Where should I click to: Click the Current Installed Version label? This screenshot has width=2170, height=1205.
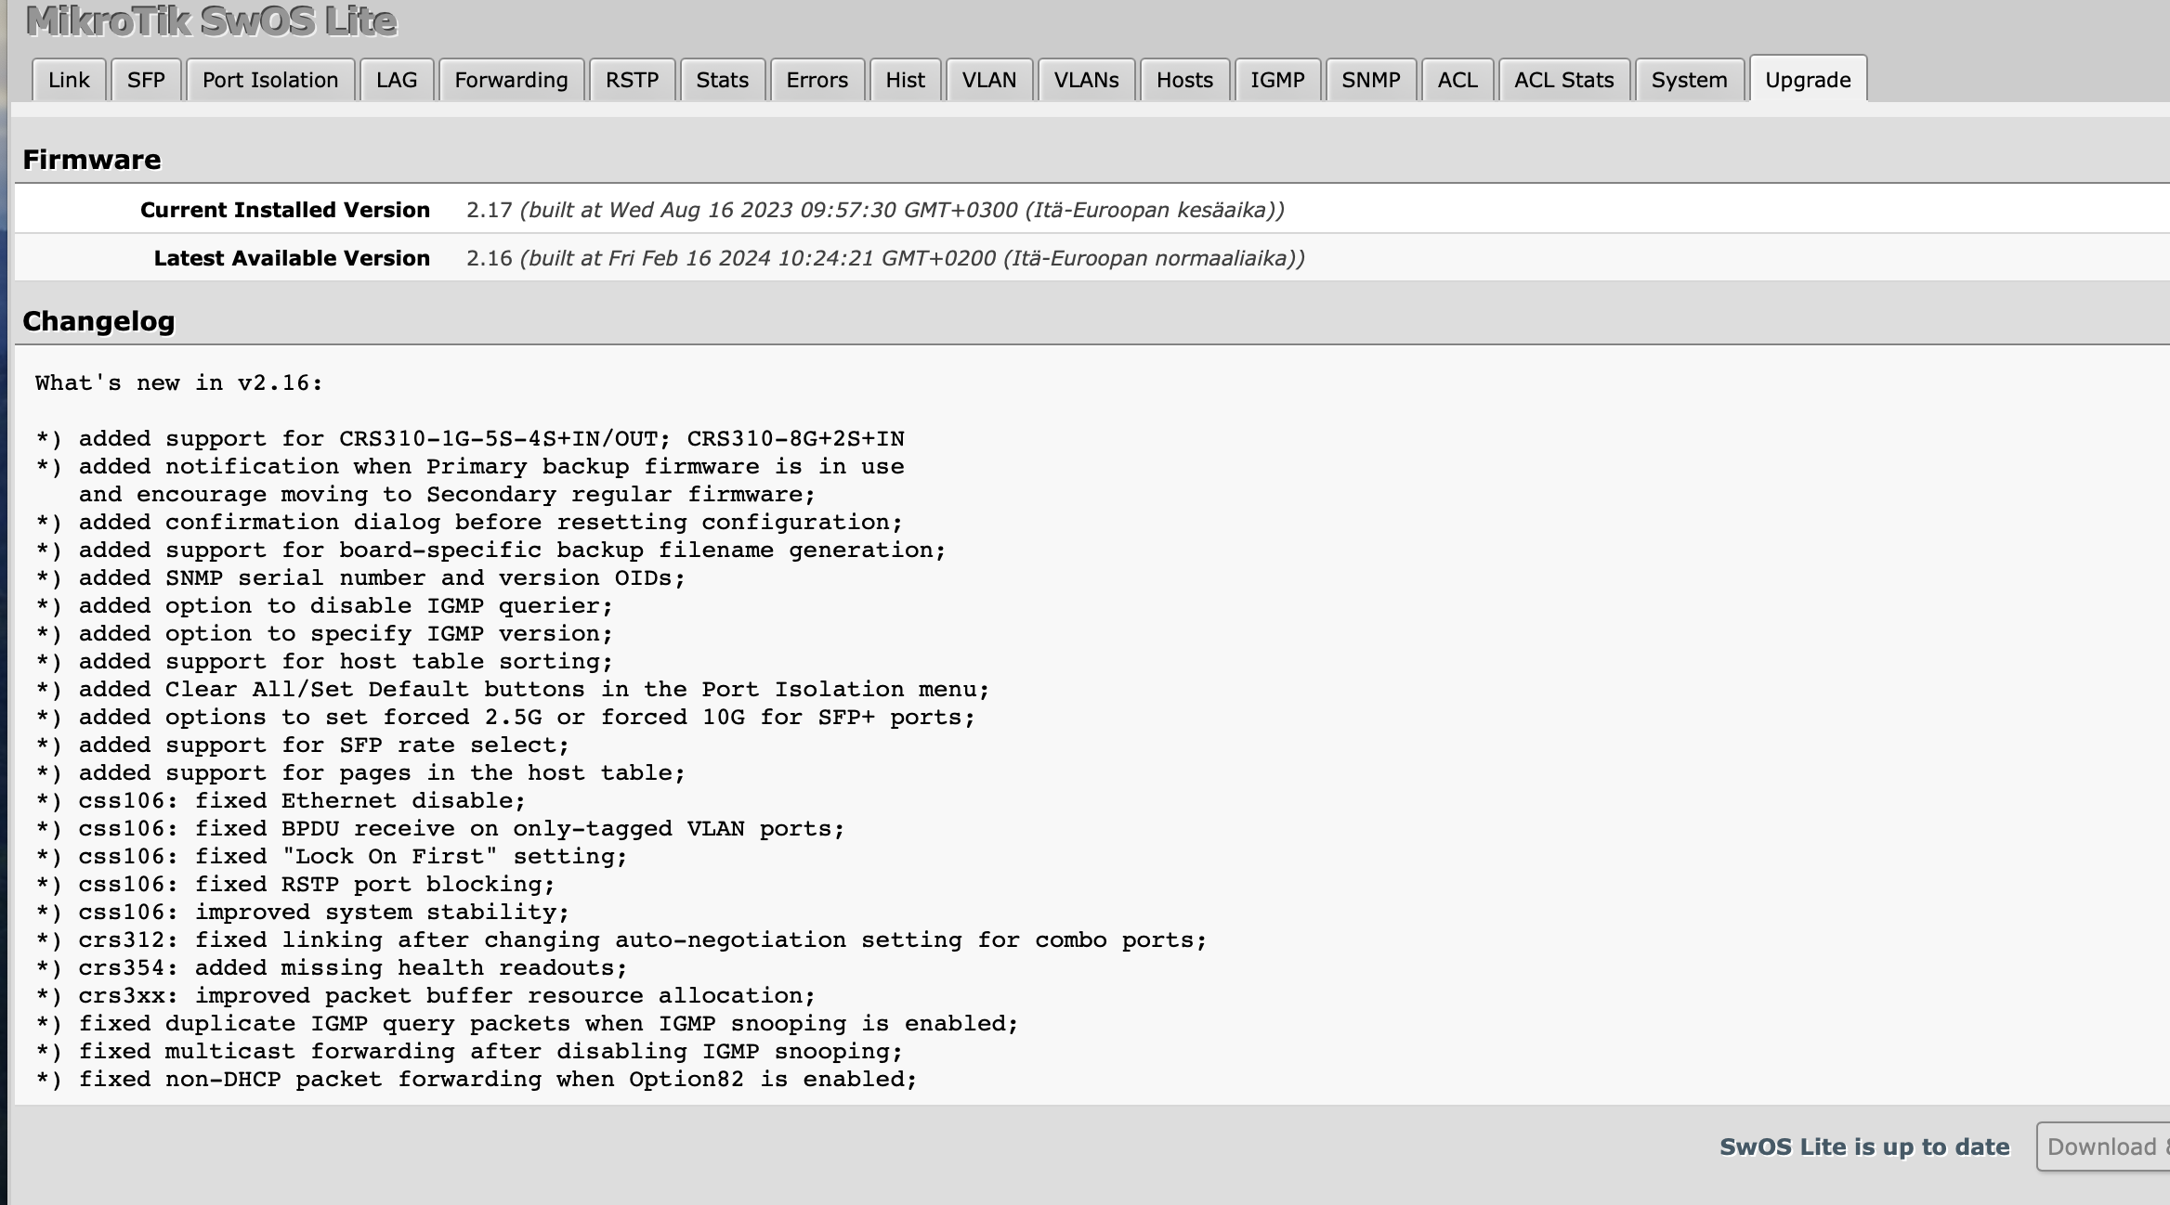(x=285, y=210)
